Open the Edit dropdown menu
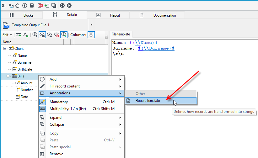258x158 pixels. click(x=7, y=35)
